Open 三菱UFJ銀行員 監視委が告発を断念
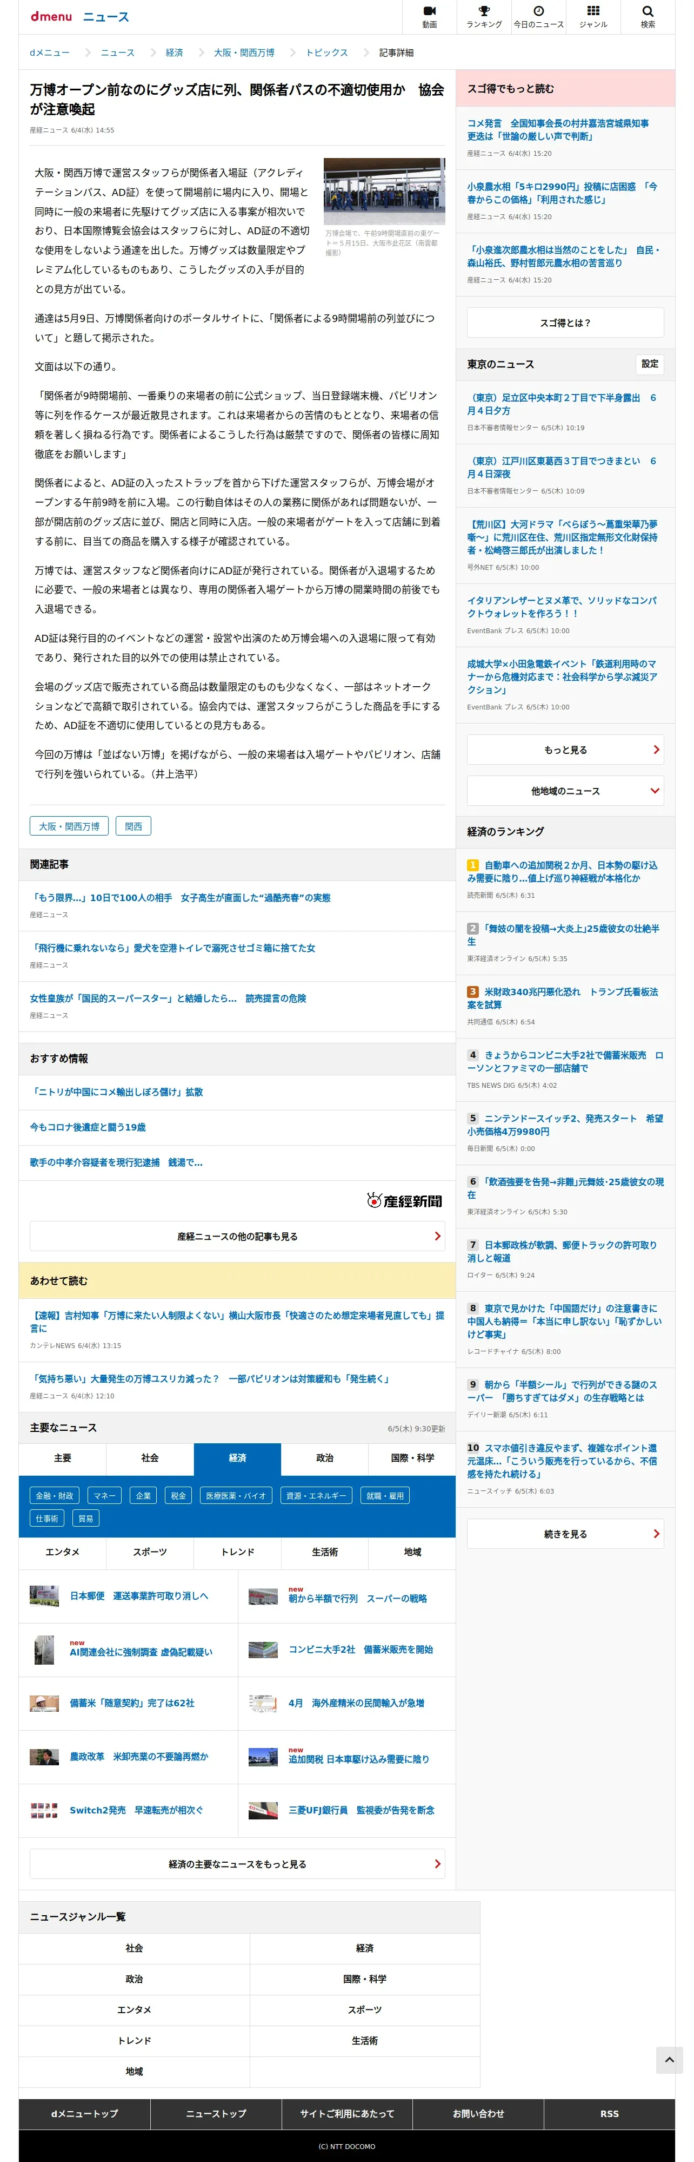Viewport: 694px width, 2162px height. (361, 1810)
